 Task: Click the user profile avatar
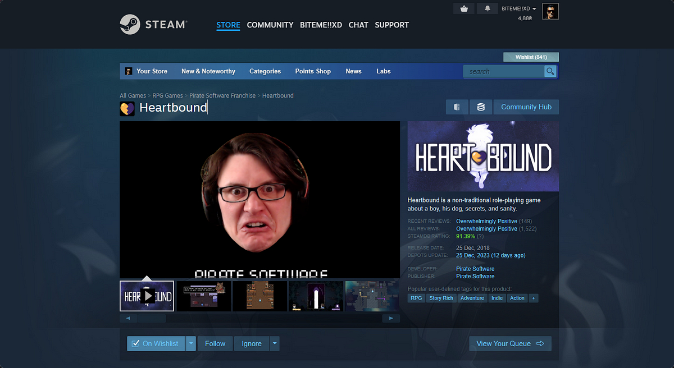(x=550, y=11)
